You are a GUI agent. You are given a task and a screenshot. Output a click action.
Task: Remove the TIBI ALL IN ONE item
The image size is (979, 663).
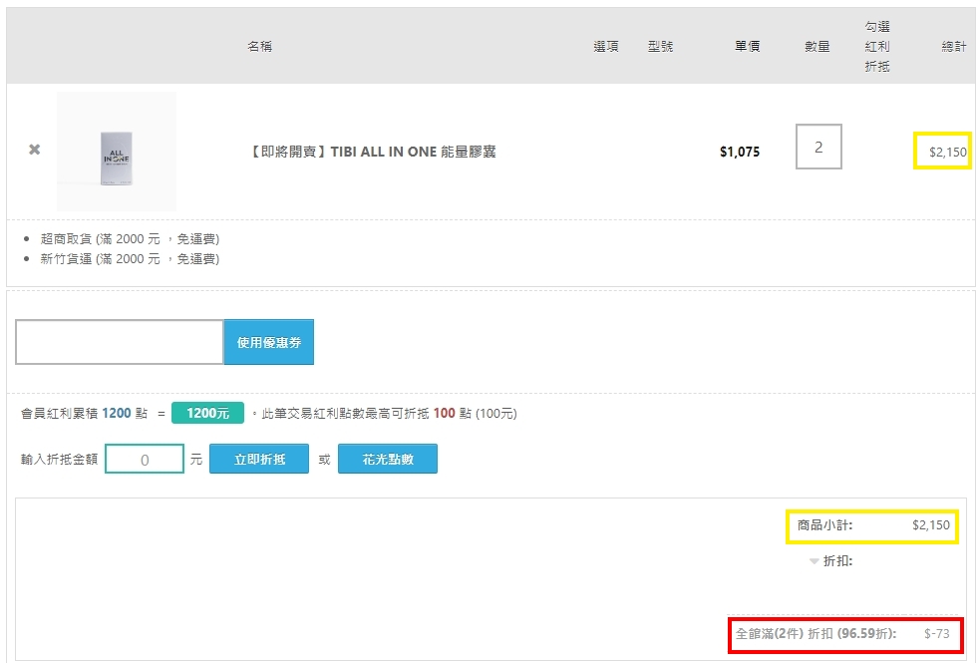tap(34, 150)
